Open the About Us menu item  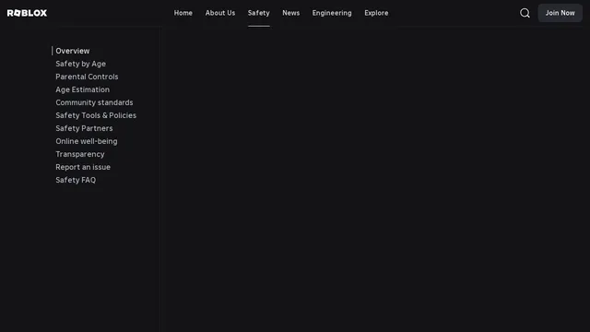click(x=220, y=13)
